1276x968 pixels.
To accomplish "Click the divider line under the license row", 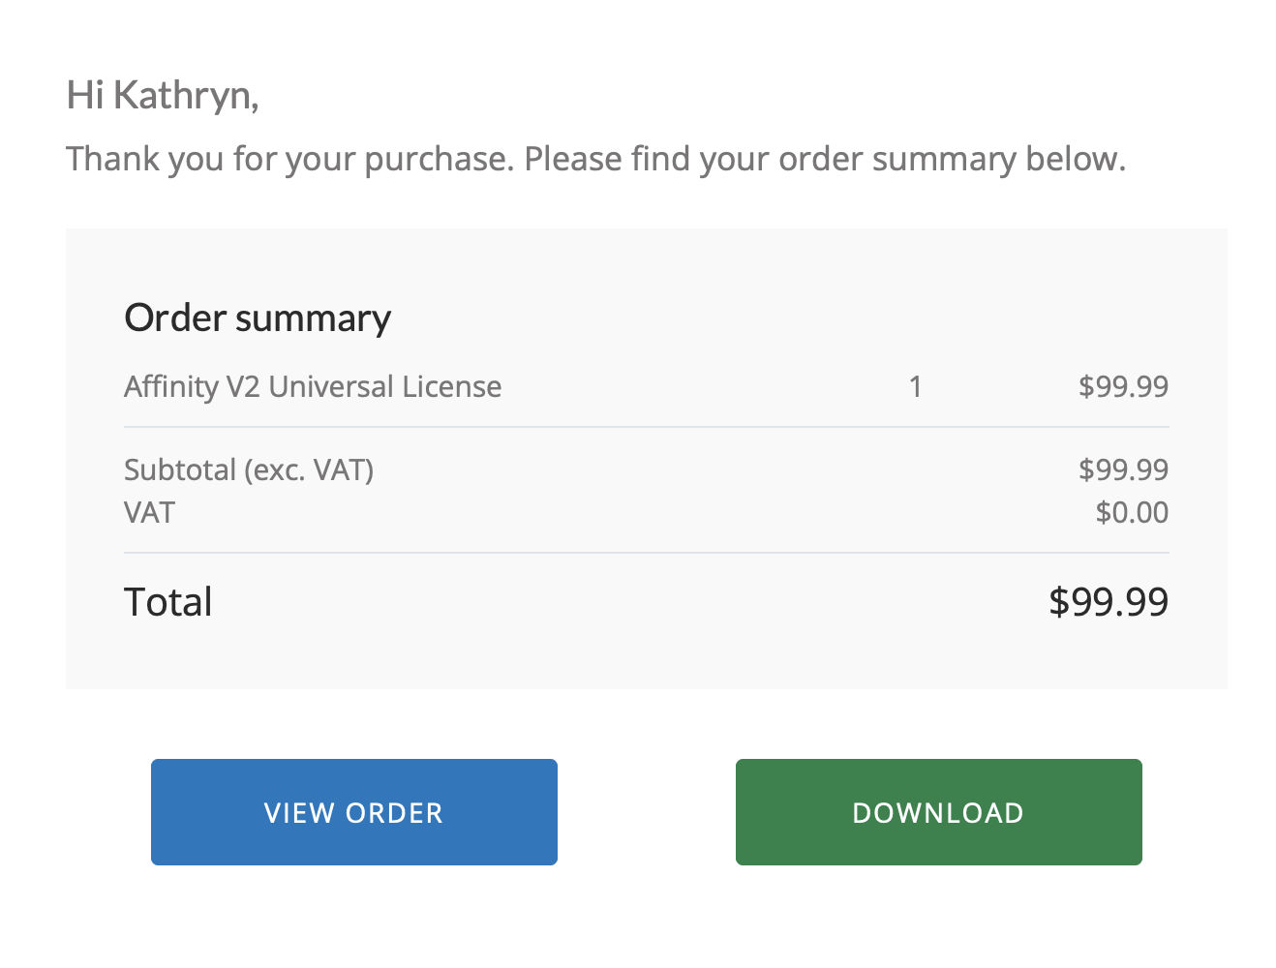I will [647, 427].
